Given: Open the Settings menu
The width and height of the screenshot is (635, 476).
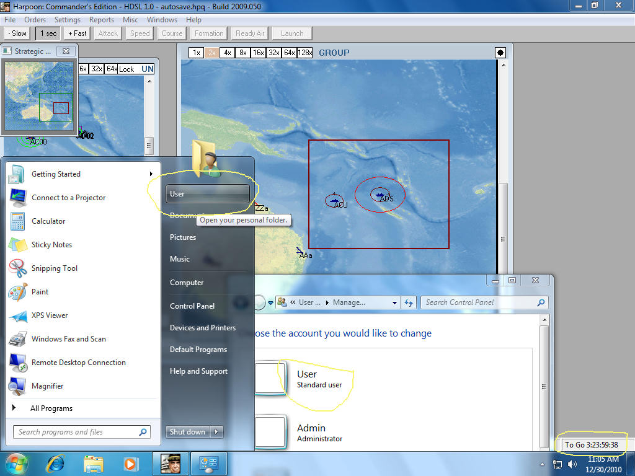Looking at the screenshot, I should tap(67, 20).
